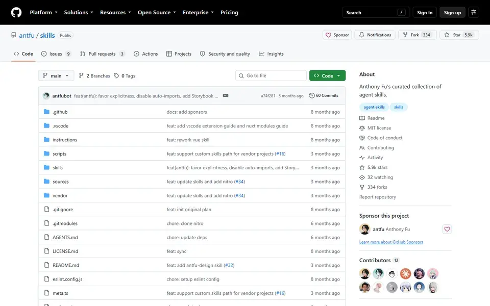The height and width of the screenshot is (306, 490).
Task: Switch to the Issues tab
Action: point(56,54)
